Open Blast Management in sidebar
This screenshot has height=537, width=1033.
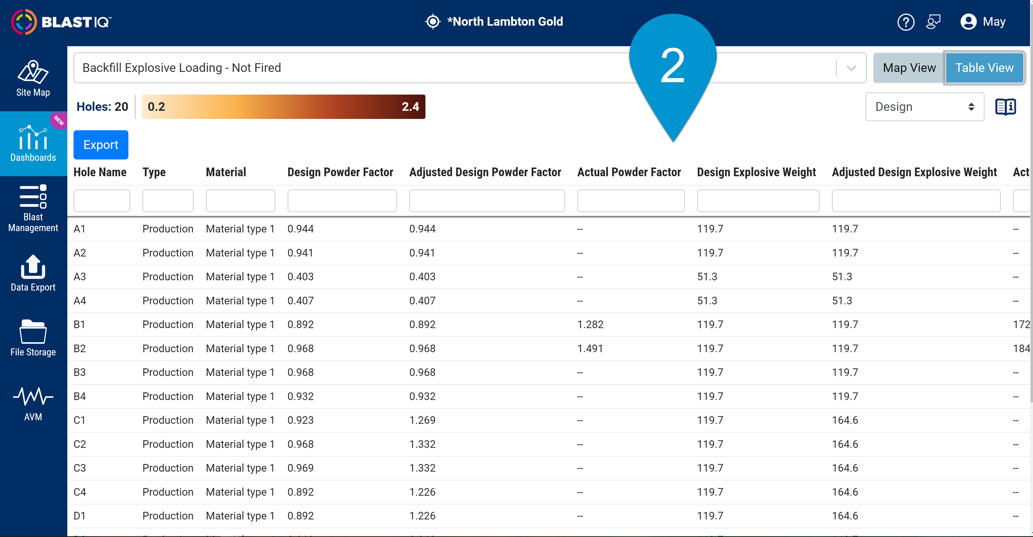click(33, 208)
